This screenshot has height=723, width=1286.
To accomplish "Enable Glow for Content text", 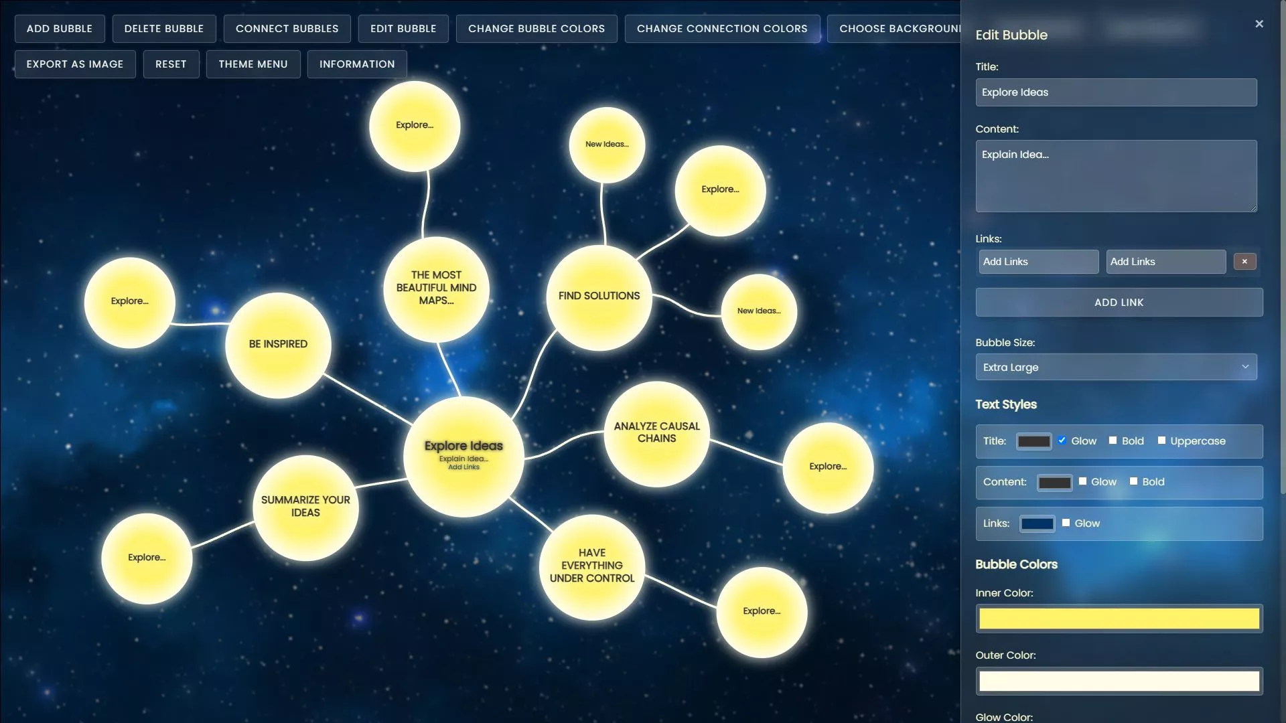I will click(1082, 481).
